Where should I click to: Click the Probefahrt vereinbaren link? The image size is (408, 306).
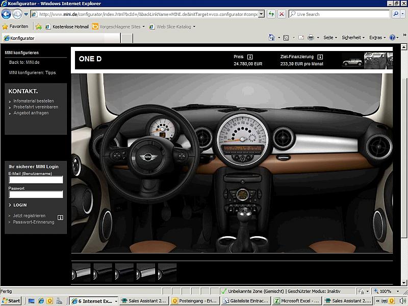click(x=36, y=107)
